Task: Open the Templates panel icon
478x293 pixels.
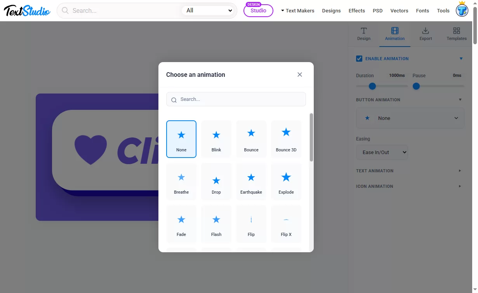Action: point(457,31)
